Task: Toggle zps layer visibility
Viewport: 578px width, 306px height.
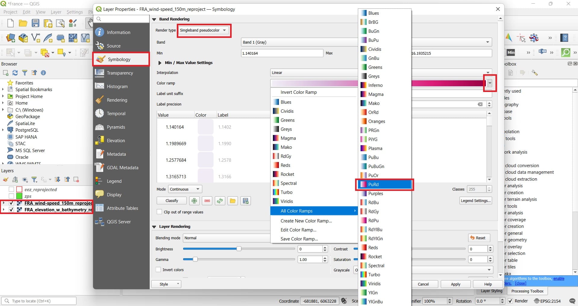Action: (11, 196)
